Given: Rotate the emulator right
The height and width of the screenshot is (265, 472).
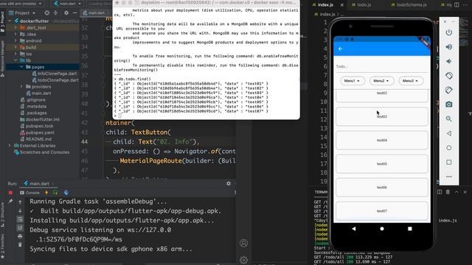Looking at the screenshot, I should coord(449,90).
